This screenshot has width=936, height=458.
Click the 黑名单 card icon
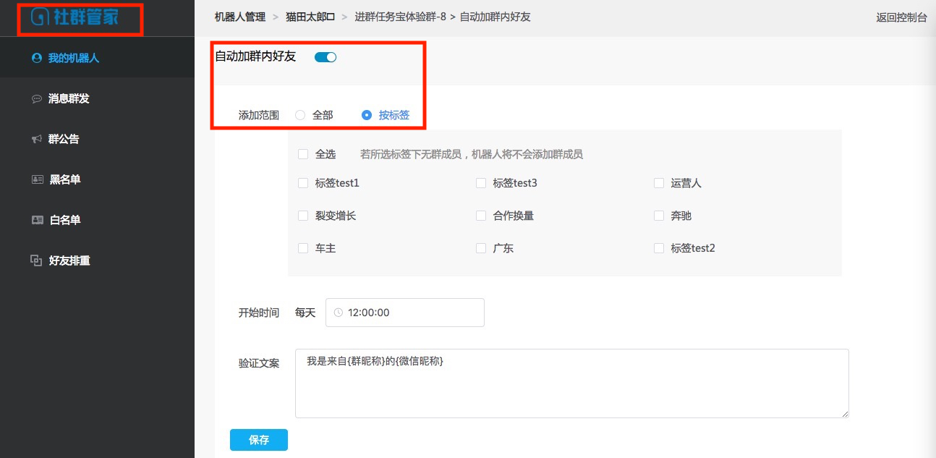pyautogui.click(x=38, y=179)
